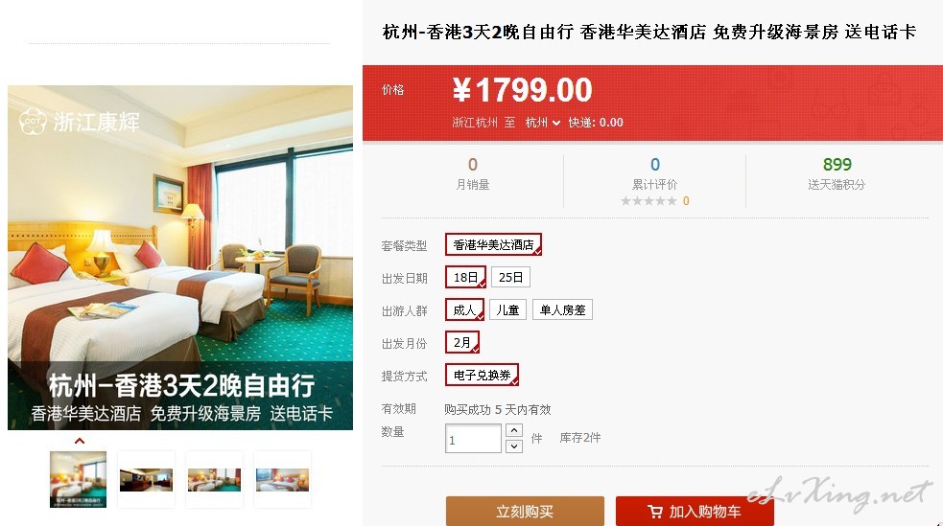Select the 儿童 traveler option

point(508,309)
